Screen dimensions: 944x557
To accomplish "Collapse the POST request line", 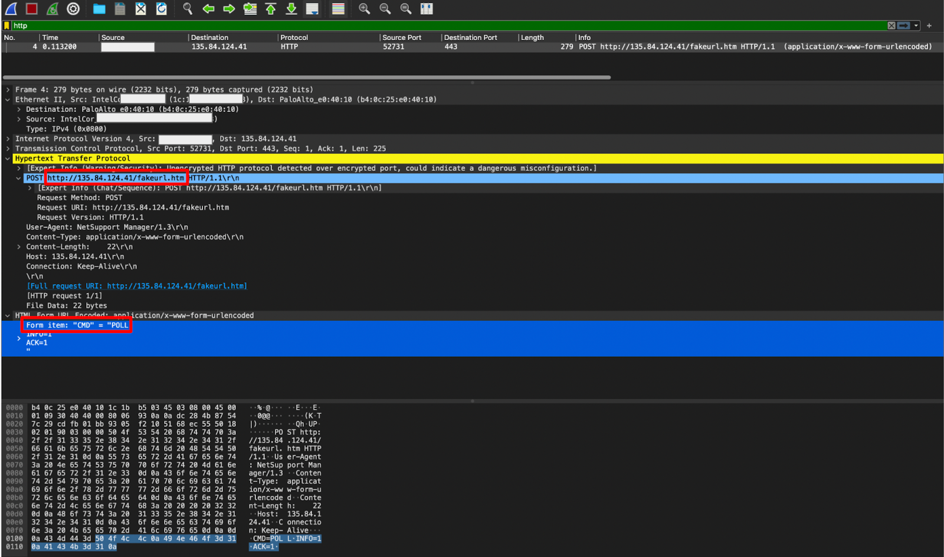I will pos(19,178).
